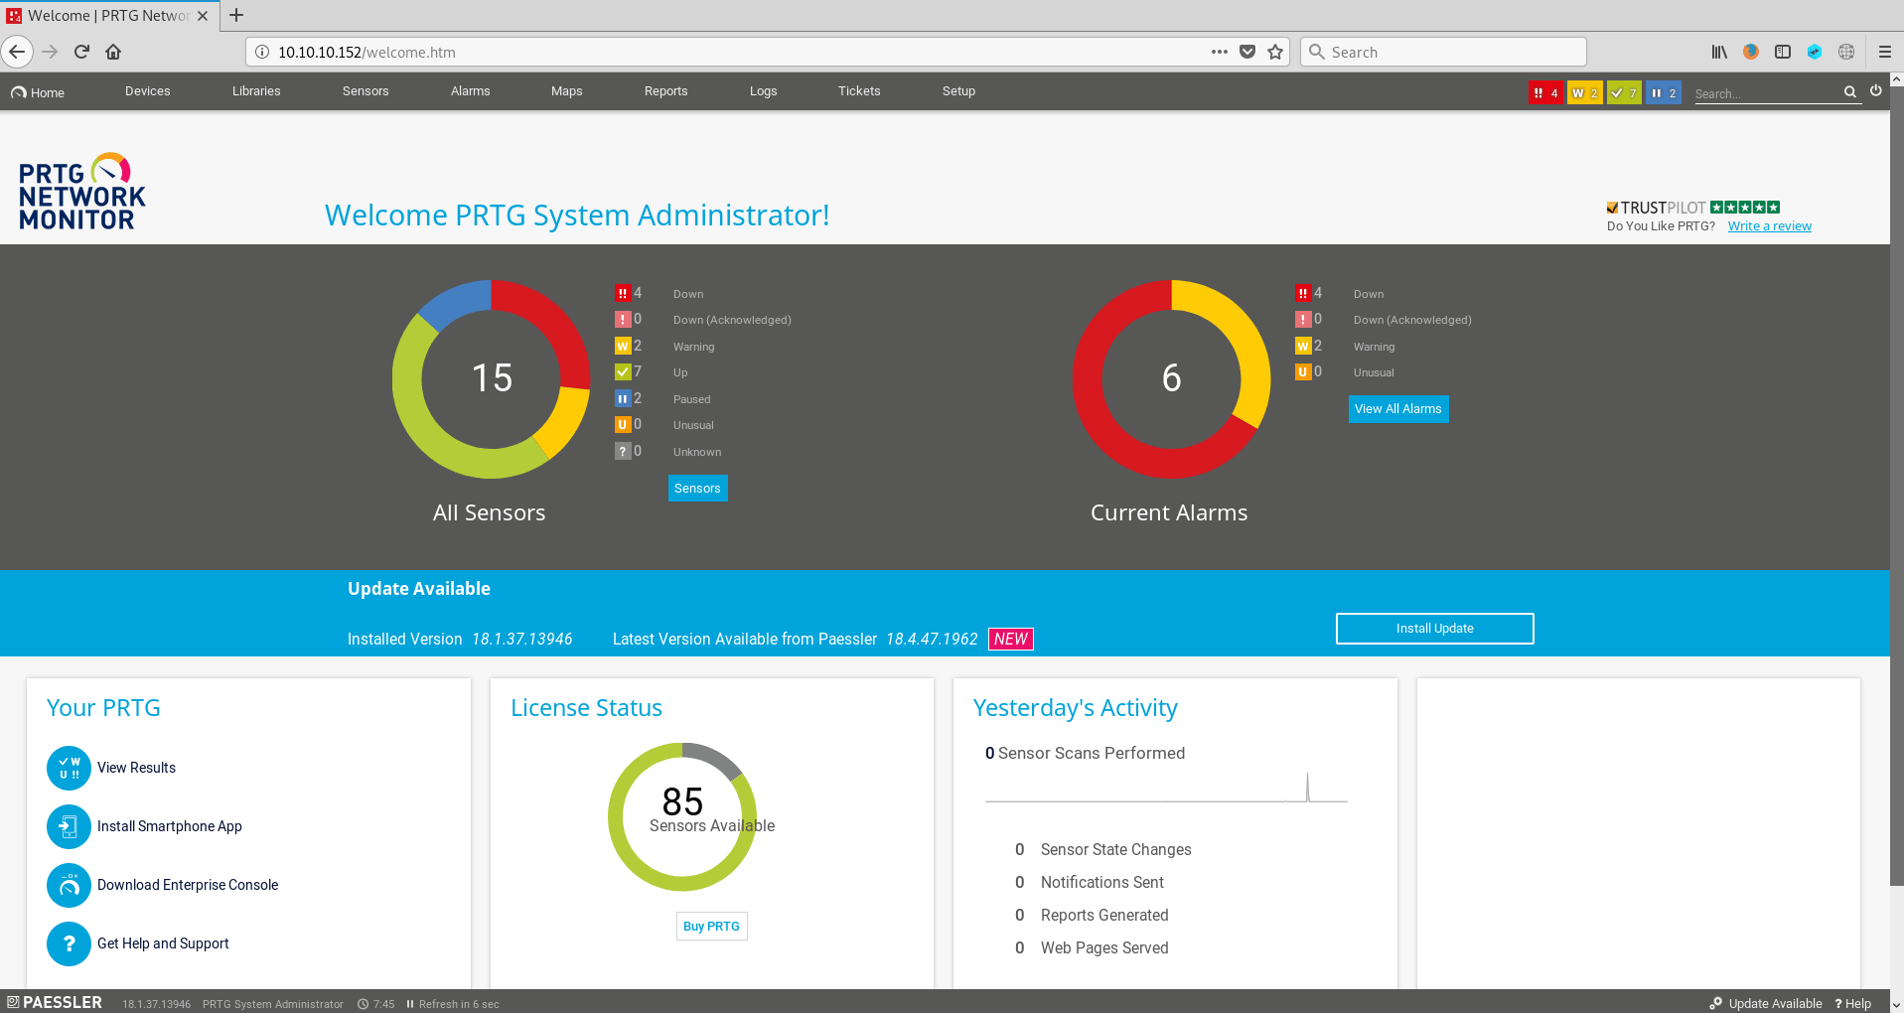The image size is (1904, 1013).
Task: Click the Sensor Scans Performed sparkline graph
Action: click(1166, 788)
